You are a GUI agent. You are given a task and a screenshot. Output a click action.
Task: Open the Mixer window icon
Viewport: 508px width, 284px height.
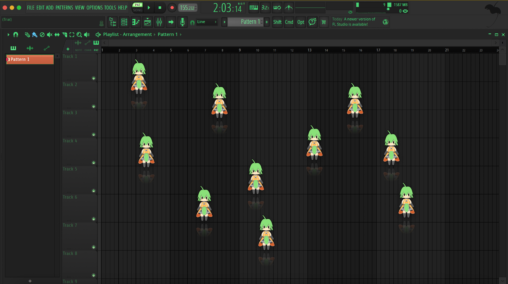[x=159, y=22]
